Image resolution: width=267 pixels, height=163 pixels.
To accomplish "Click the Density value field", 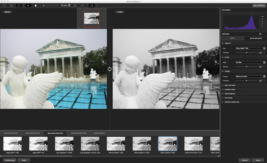I will coord(260,67).
